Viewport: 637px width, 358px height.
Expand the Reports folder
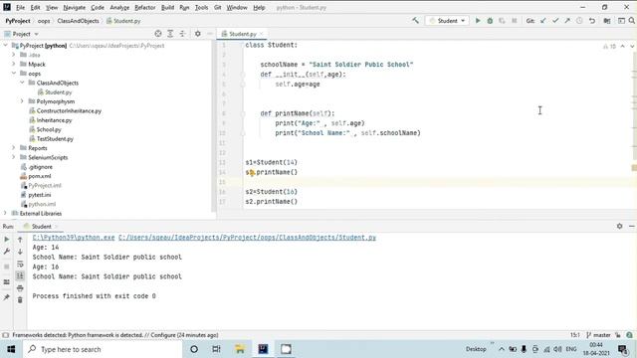(14, 148)
